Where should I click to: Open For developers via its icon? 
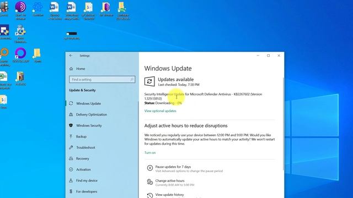coord(71,191)
